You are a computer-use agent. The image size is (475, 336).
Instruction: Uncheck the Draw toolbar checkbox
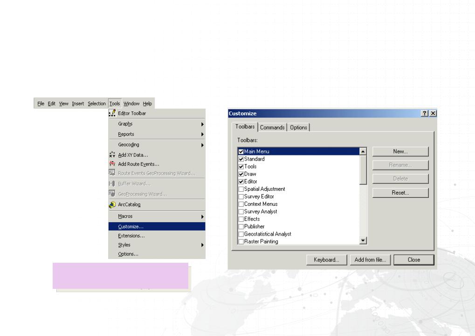click(241, 174)
